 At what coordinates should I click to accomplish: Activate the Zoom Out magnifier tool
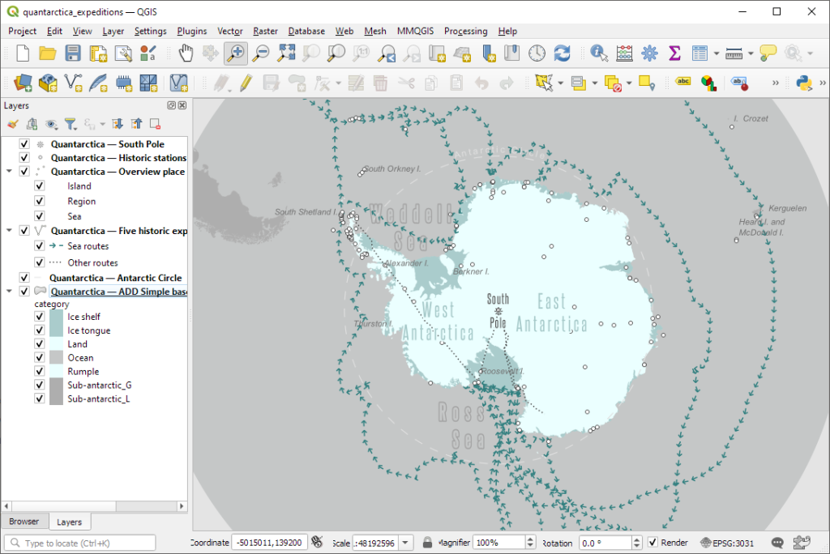(x=260, y=53)
